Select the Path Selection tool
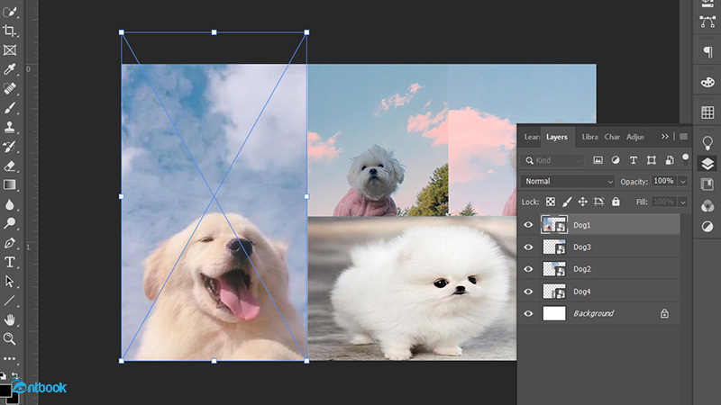The height and width of the screenshot is (405, 721). (9, 281)
